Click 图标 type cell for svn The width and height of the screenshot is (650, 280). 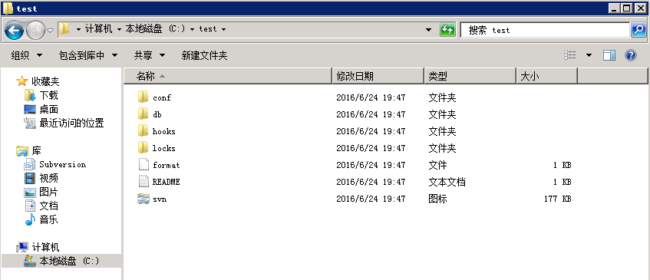coord(437,199)
